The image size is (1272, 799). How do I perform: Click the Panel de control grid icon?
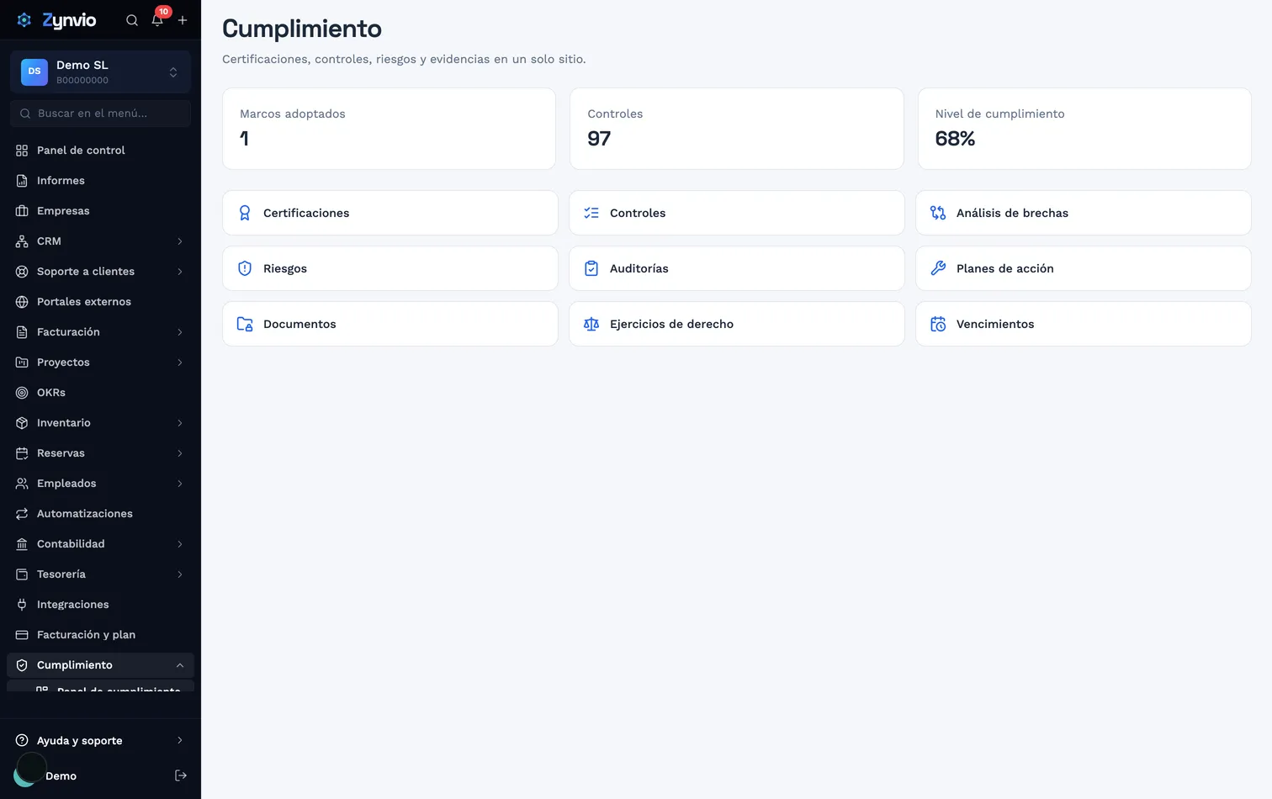click(x=22, y=151)
